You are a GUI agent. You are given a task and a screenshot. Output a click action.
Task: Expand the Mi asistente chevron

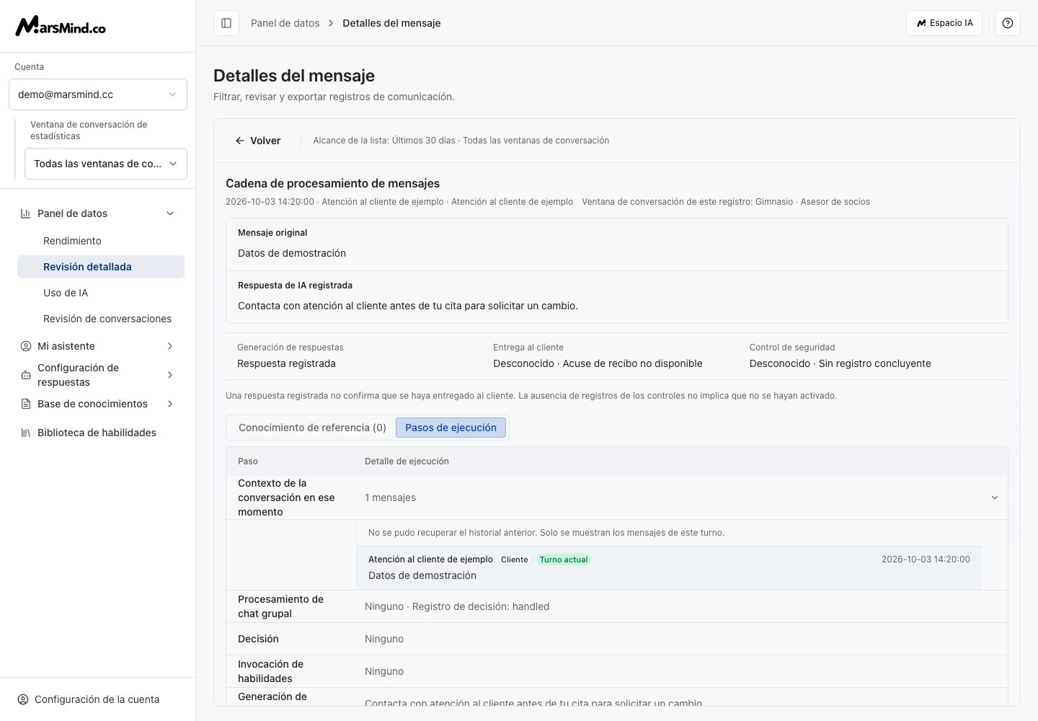point(170,346)
